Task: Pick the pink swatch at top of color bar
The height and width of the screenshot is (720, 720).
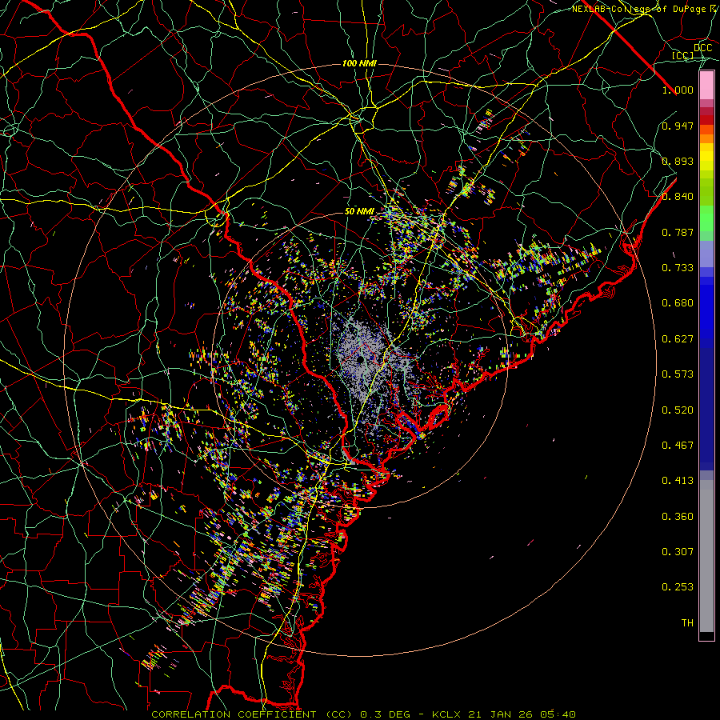Action: coord(706,86)
